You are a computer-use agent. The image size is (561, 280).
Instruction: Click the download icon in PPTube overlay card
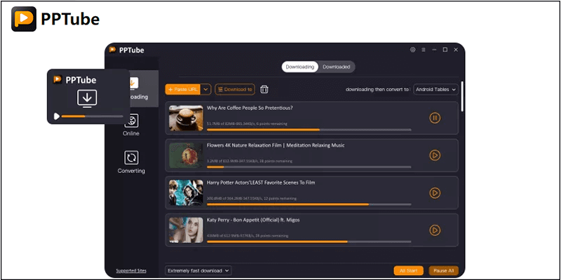[x=86, y=97]
